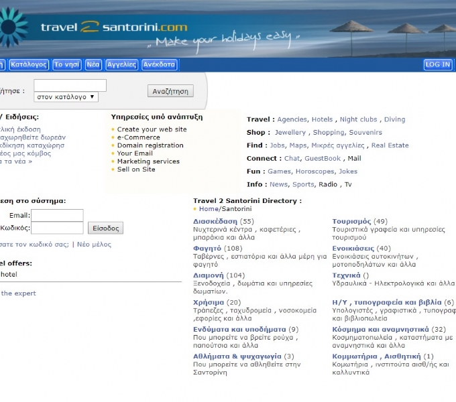
Task: Focus the Κωδικός password field
Action: point(57,228)
